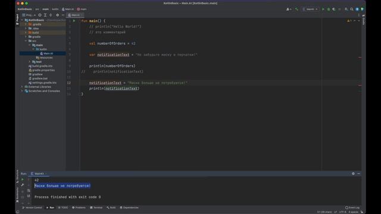Toggle tool window quick access button

click(17, 212)
